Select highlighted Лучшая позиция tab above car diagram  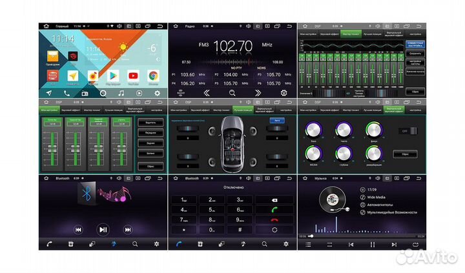pyautogui.click(x=243, y=110)
